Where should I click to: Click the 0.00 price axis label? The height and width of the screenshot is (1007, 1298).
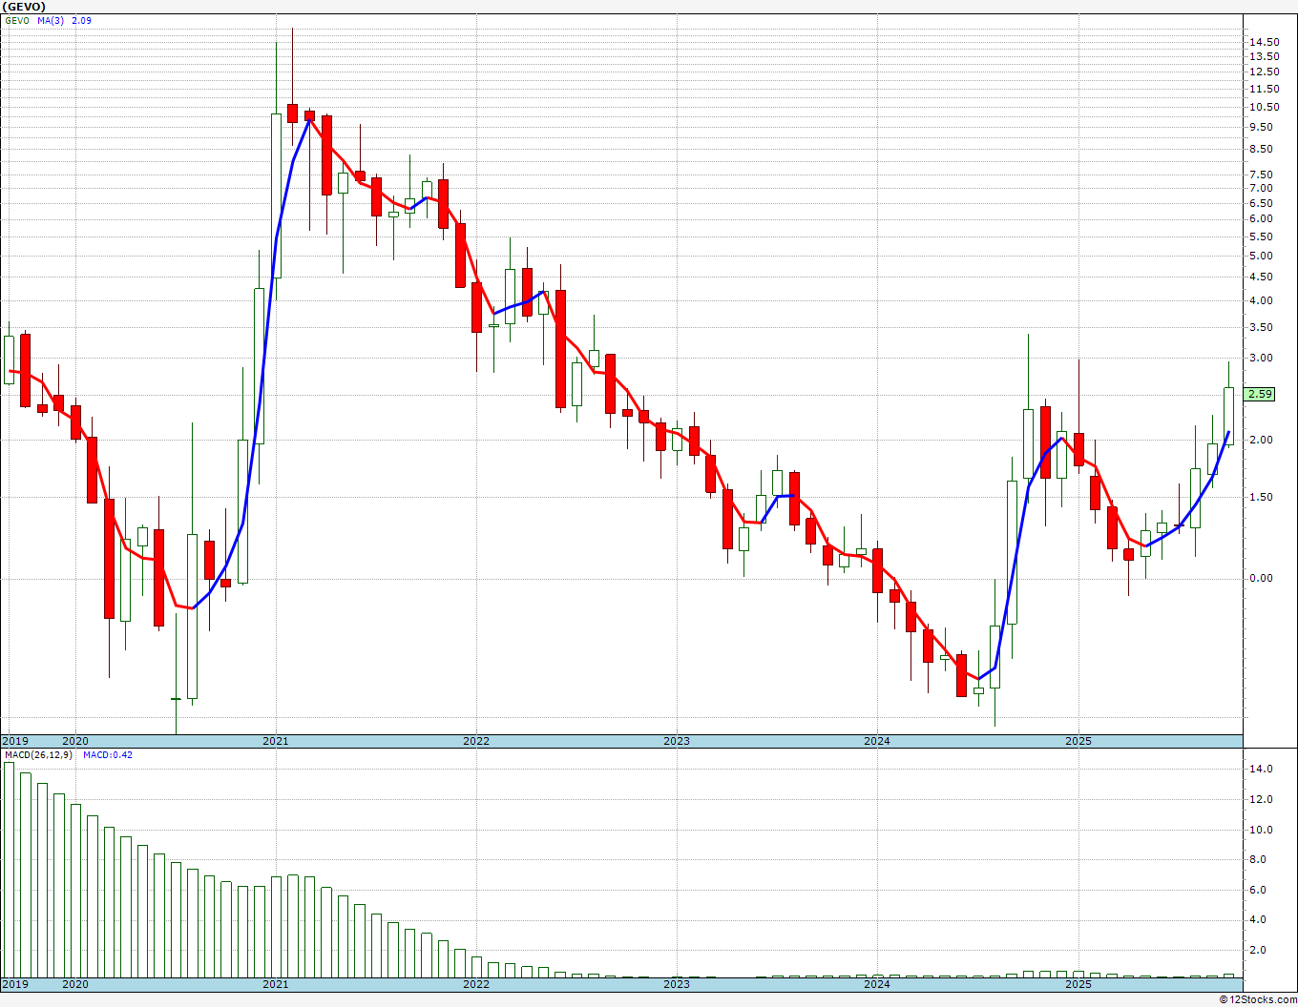(x=1261, y=578)
